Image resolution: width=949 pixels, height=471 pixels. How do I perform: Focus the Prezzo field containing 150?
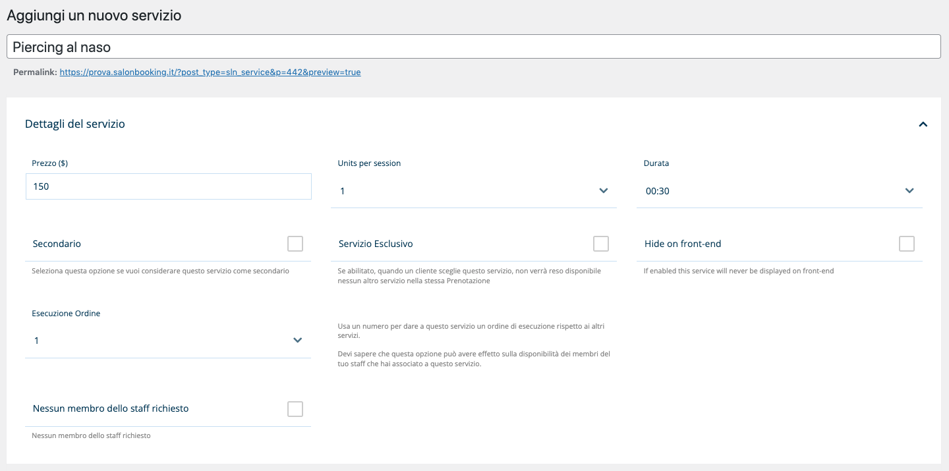(168, 186)
